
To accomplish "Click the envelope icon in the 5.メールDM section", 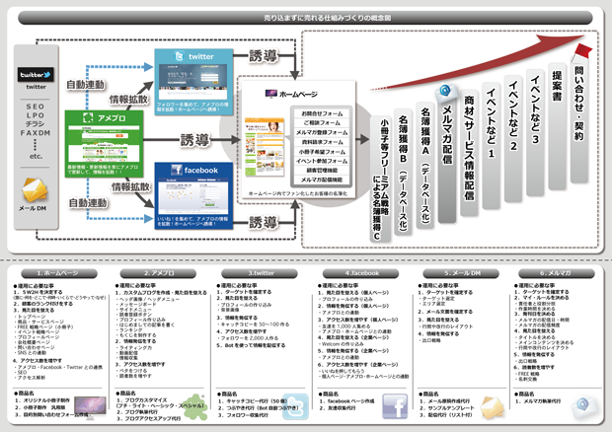I will 492,407.
